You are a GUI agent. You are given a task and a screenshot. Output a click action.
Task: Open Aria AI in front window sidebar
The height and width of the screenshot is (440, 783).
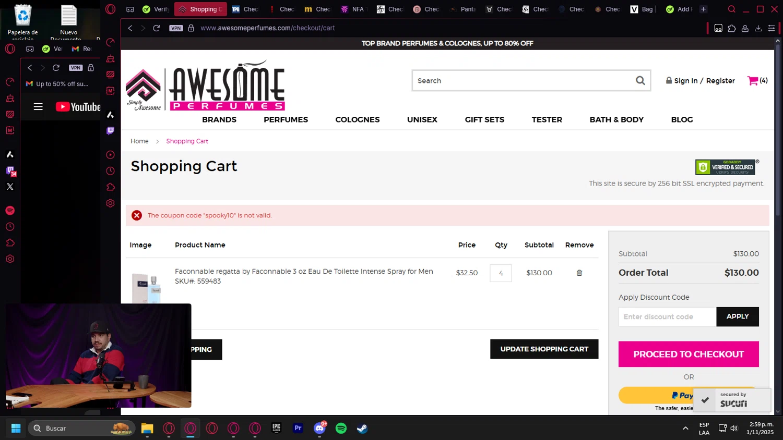tap(110, 115)
